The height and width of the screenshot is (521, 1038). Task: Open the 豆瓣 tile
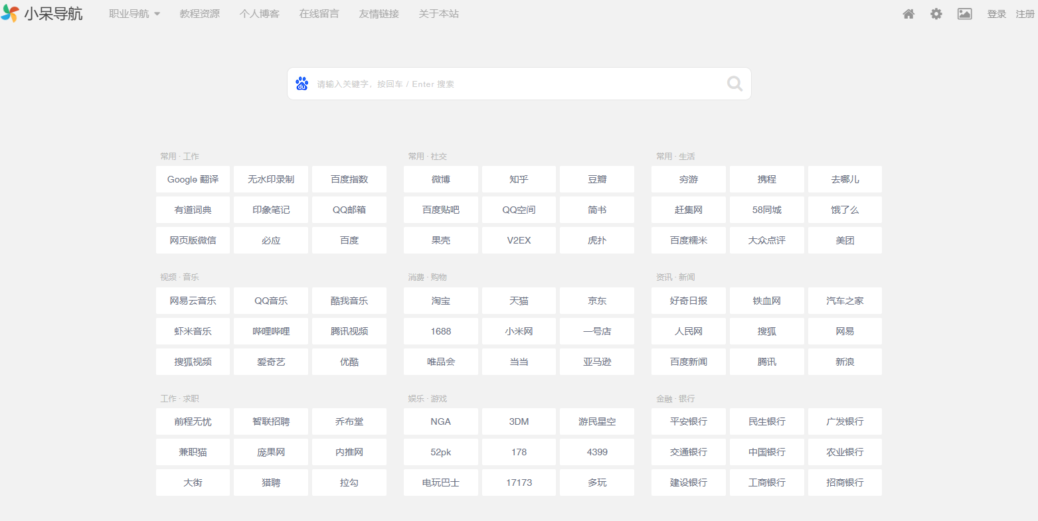(597, 179)
